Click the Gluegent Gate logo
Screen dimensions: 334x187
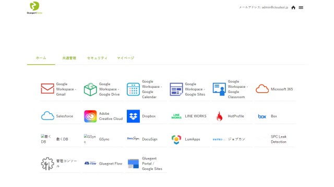coord(34,8)
